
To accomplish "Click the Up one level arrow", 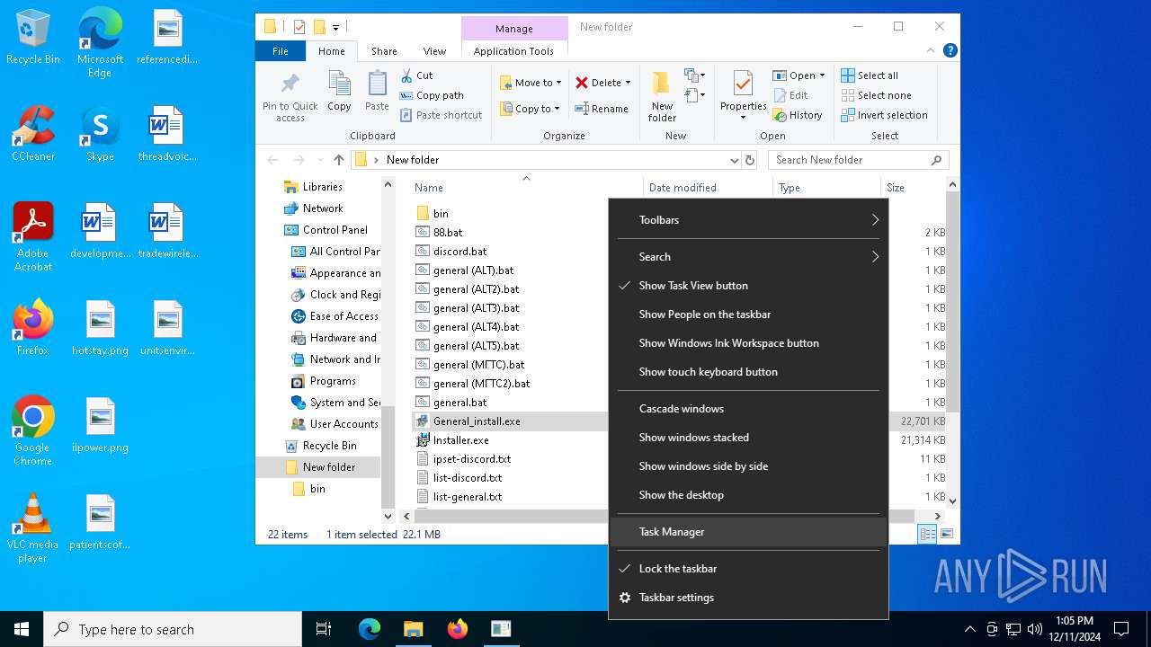I will tap(338, 160).
